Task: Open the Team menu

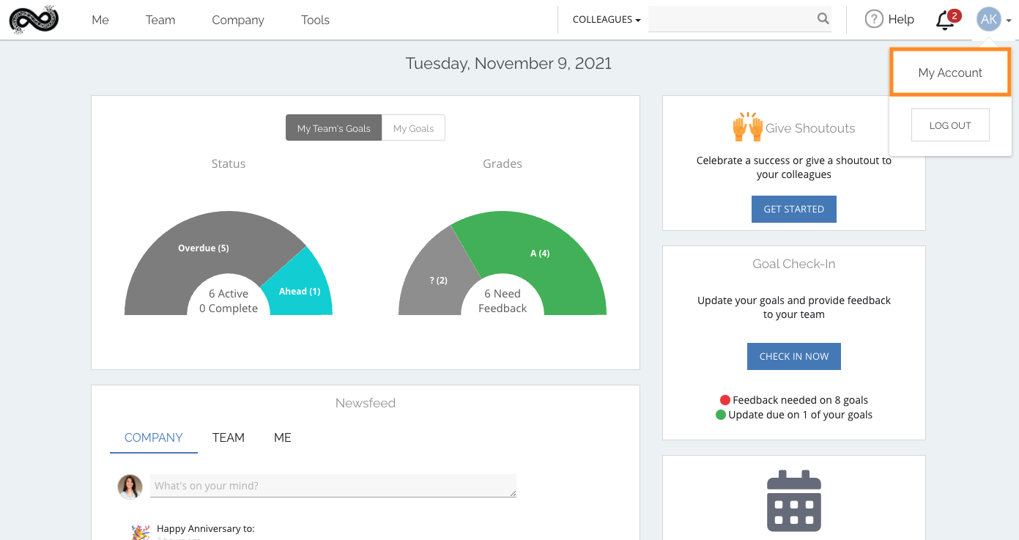Action: point(160,20)
